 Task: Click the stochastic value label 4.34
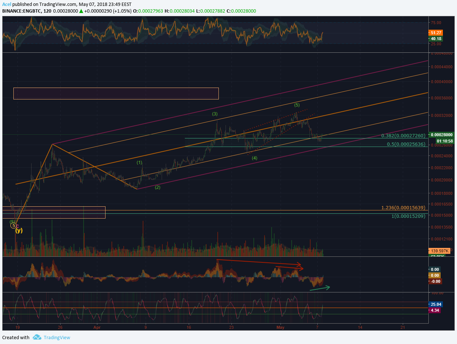coord(434,310)
